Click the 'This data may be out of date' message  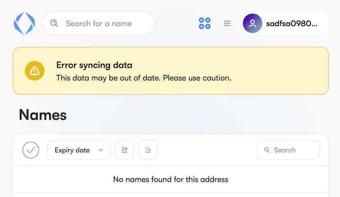[144, 78]
